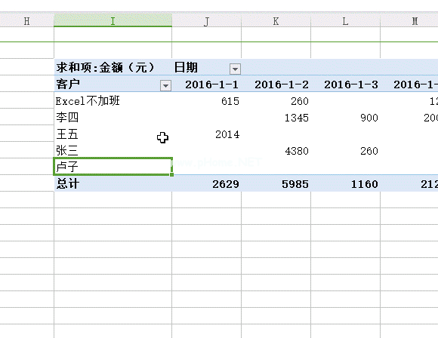438x338 pixels.
Task: Select column J header
Action: (x=206, y=21)
